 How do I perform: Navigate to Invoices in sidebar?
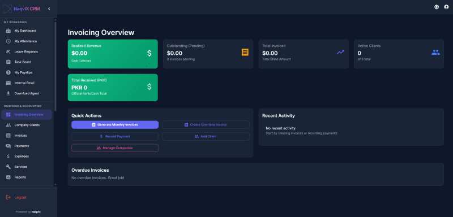(27, 136)
